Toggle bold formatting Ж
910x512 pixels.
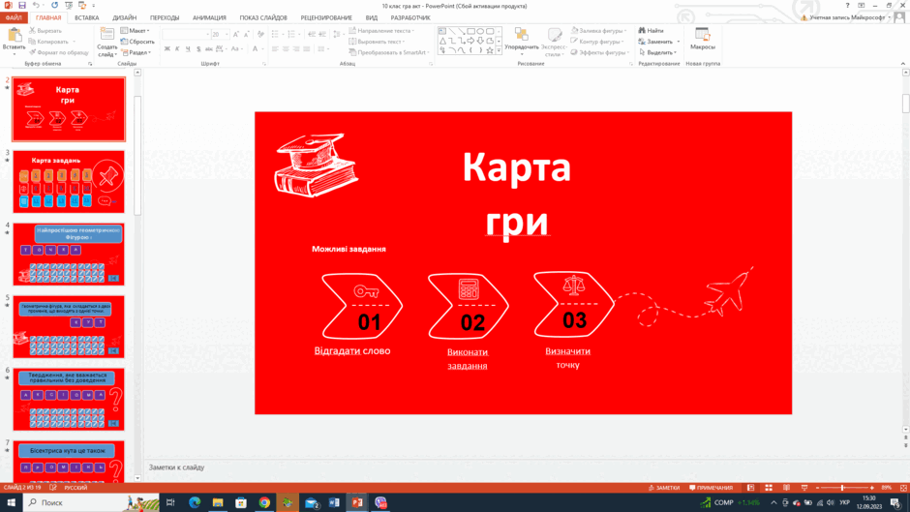(167, 48)
